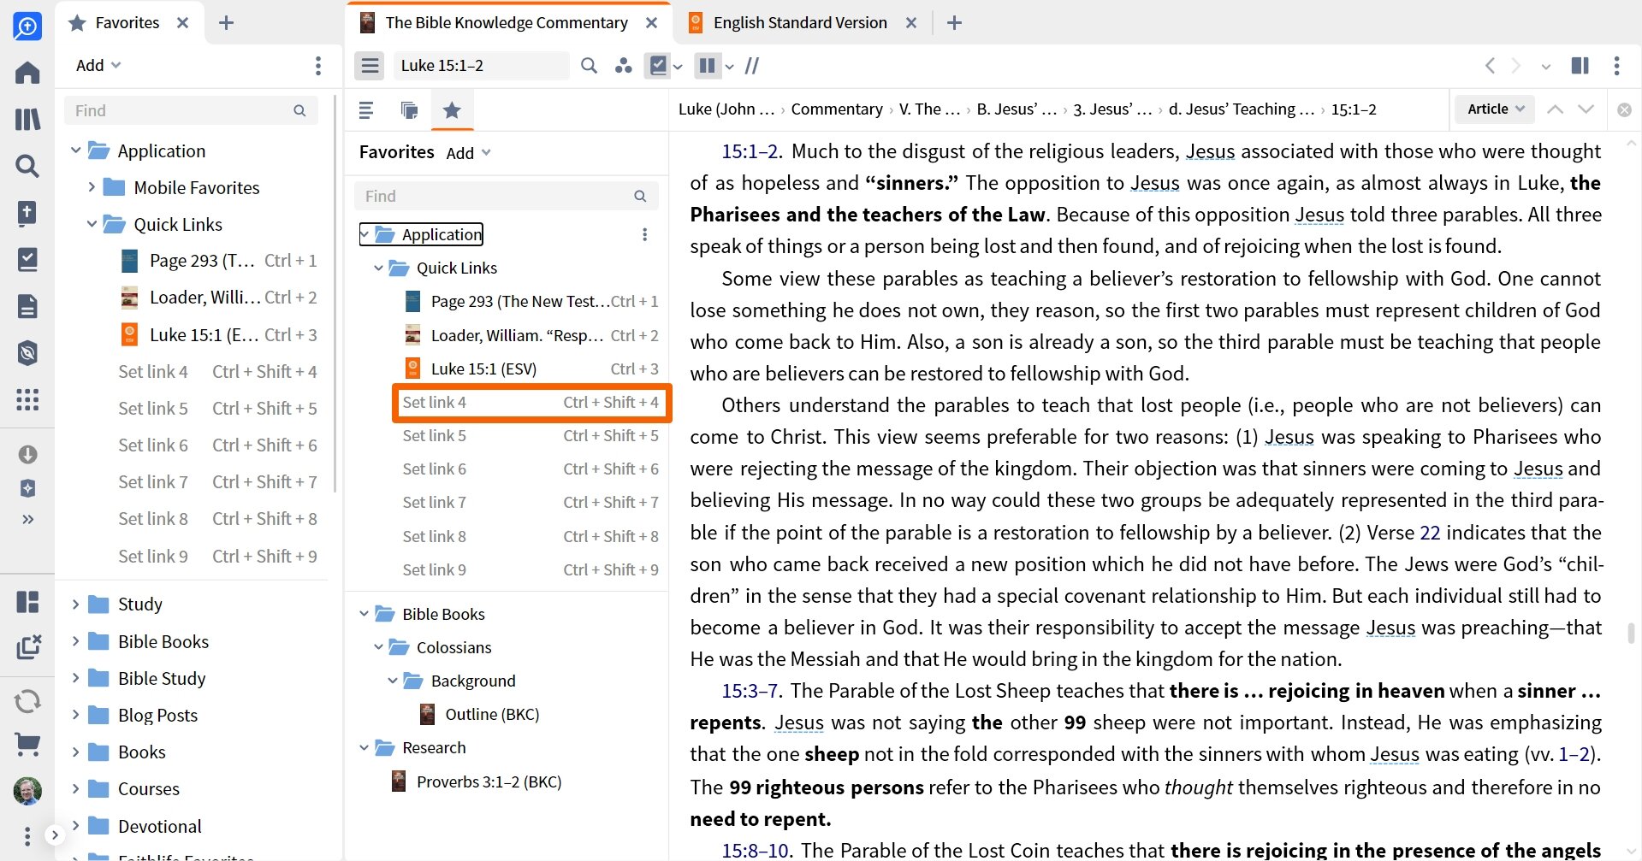Click the 15:3–7 verse link
The image size is (1642, 861).
coord(750,691)
